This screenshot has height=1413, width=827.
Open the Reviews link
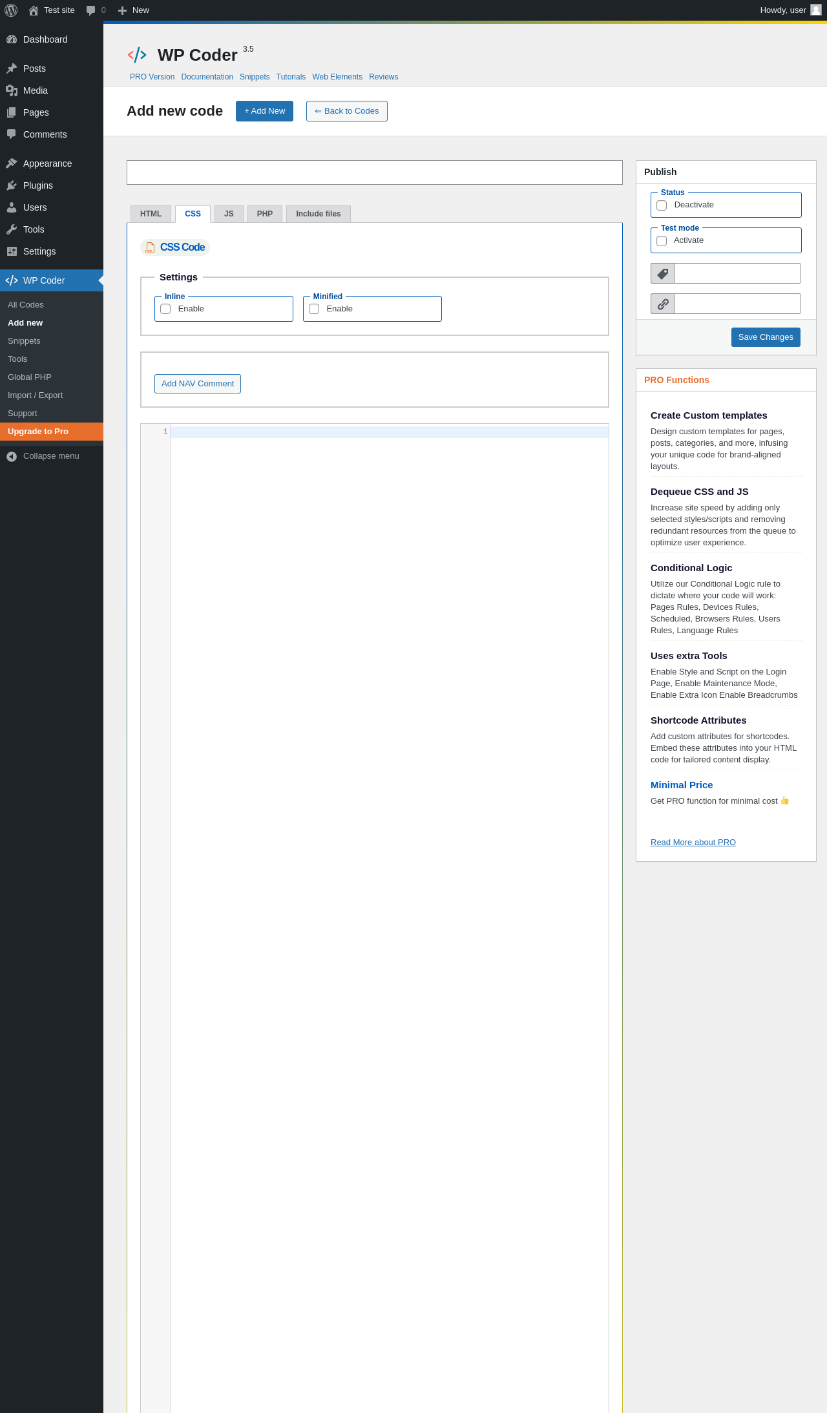(383, 77)
